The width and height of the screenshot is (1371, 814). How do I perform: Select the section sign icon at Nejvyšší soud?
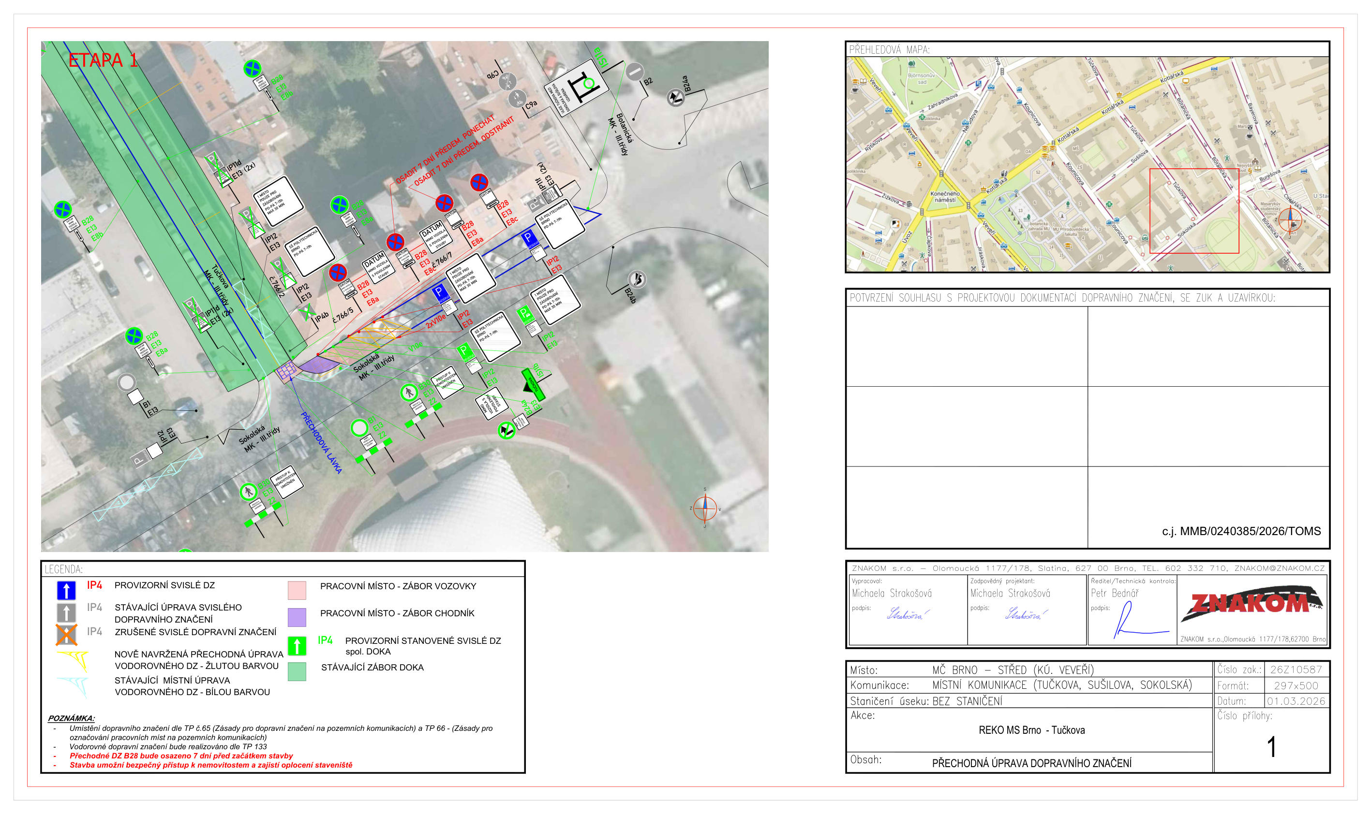pos(1250,170)
